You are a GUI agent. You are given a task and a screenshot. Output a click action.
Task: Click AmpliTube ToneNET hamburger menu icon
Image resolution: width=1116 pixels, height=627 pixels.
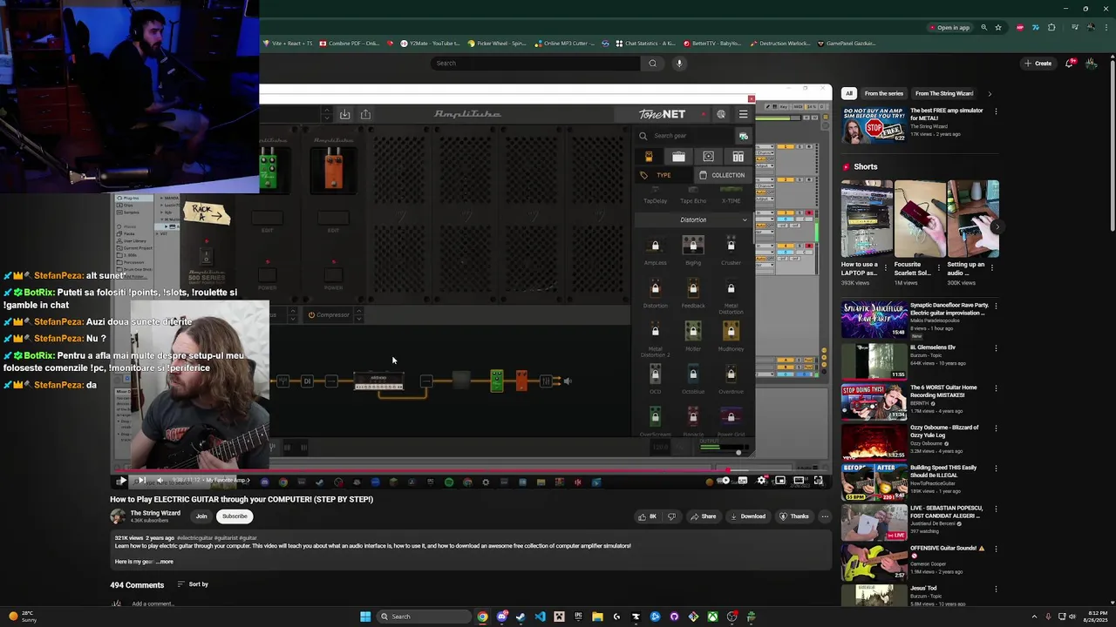pyautogui.click(x=743, y=114)
